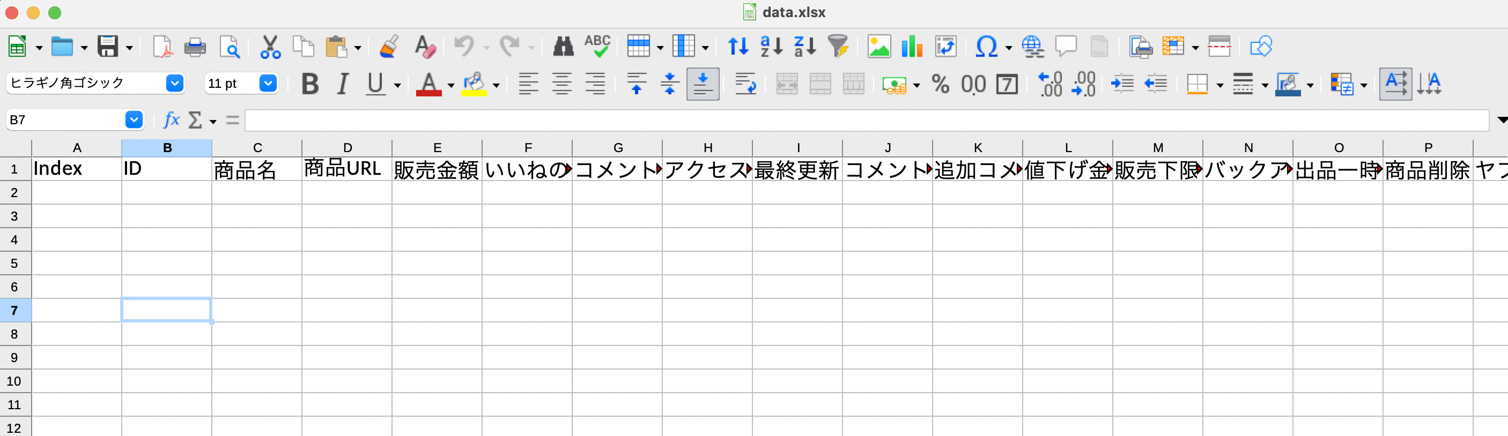Image resolution: width=1508 pixels, height=436 pixels.
Task: Toggle print preview
Action: pyautogui.click(x=229, y=47)
